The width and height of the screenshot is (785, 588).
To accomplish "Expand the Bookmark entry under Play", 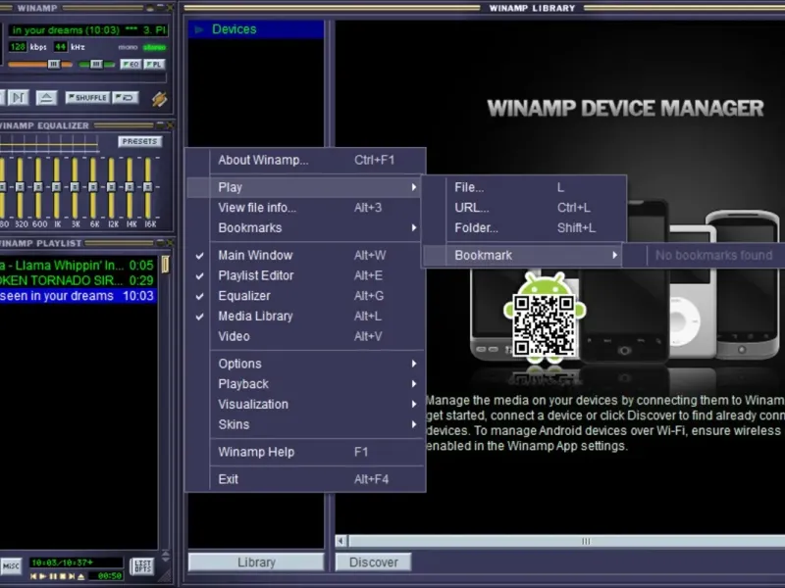I will coord(523,256).
